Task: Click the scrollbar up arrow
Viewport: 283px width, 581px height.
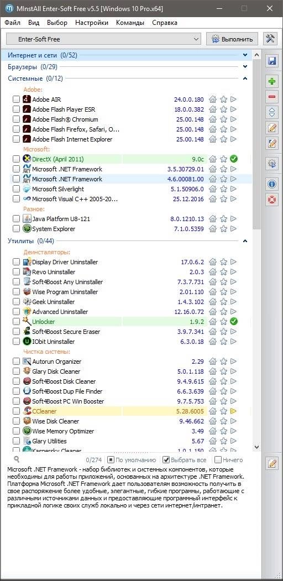Action: point(256,55)
